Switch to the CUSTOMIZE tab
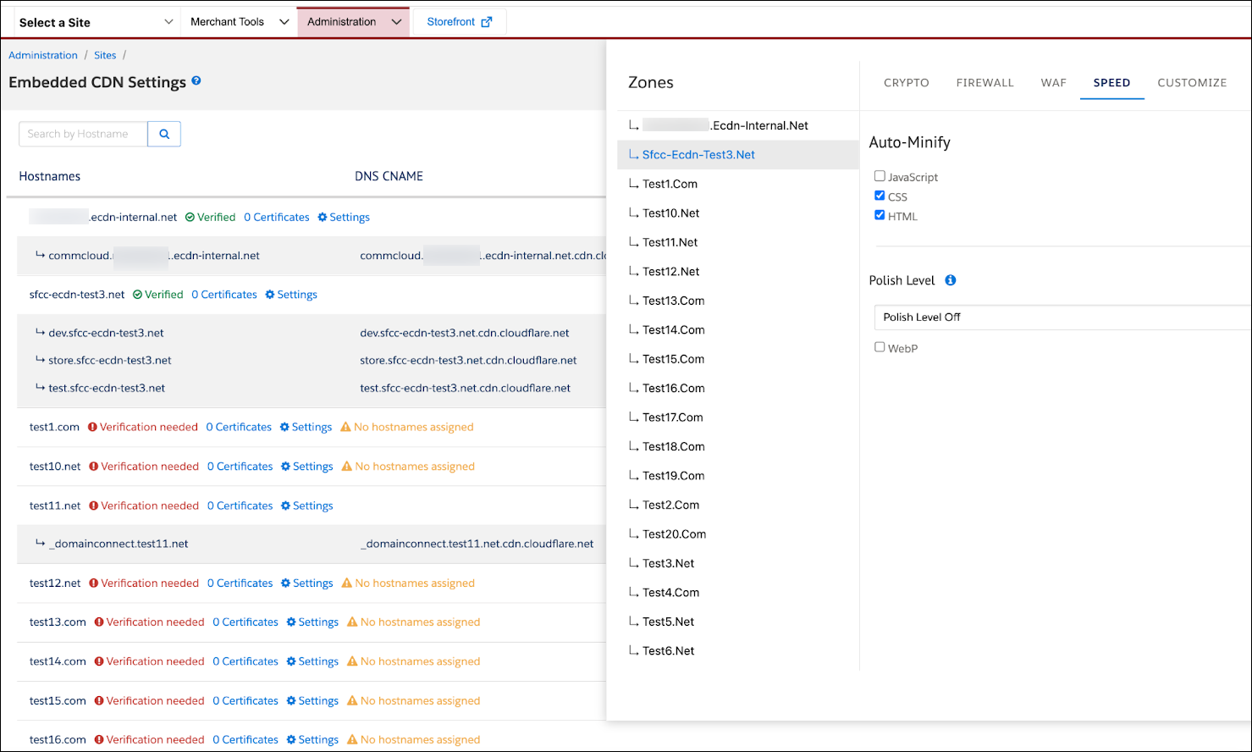Image resolution: width=1252 pixels, height=752 pixels. click(1192, 82)
